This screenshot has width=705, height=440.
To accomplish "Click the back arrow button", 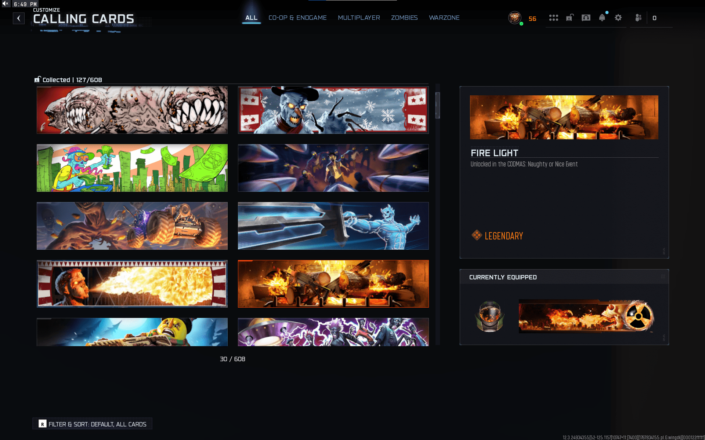I will pyautogui.click(x=19, y=18).
